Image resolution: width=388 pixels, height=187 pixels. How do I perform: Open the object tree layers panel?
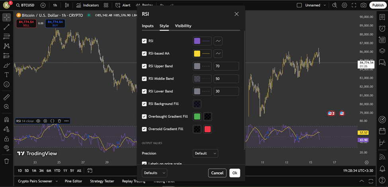tap(382, 51)
